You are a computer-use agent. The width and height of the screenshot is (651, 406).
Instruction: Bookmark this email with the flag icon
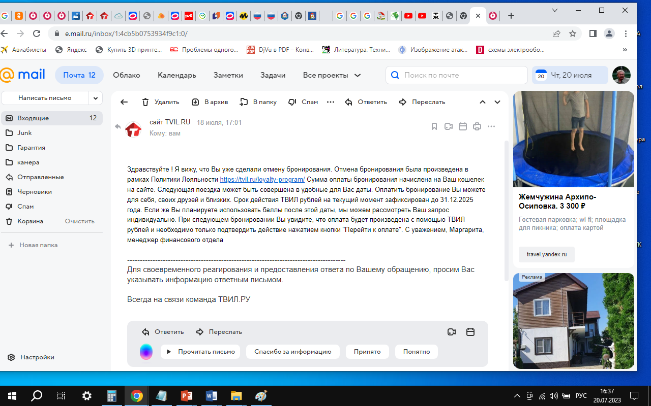tap(434, 126)
